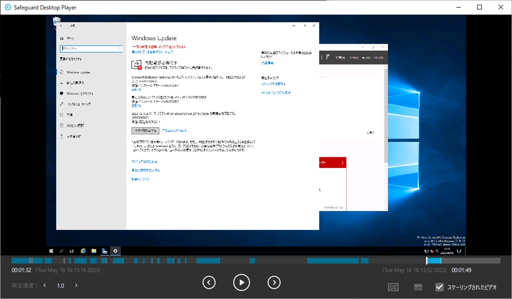Click the playback speed value 1.0
Image resolution: width=512 pixels, height=299 pixels.
[x=61, y=285]
